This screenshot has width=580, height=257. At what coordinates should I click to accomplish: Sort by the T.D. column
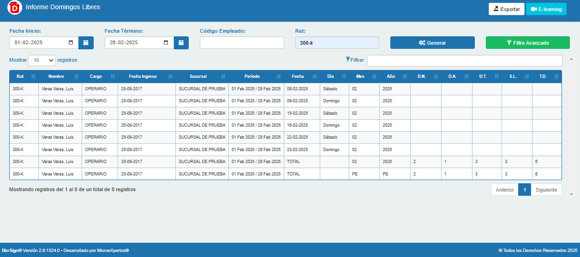[556, 76]
